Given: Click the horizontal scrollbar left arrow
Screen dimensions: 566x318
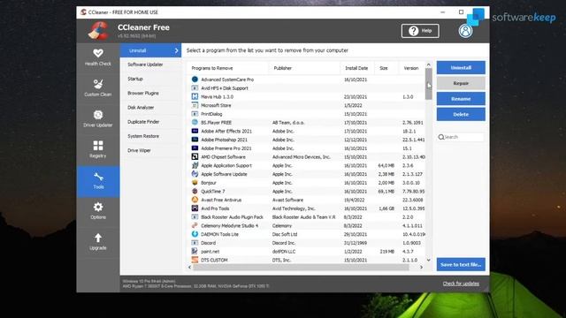Looking at the screenshot, I should click(190, 267).
